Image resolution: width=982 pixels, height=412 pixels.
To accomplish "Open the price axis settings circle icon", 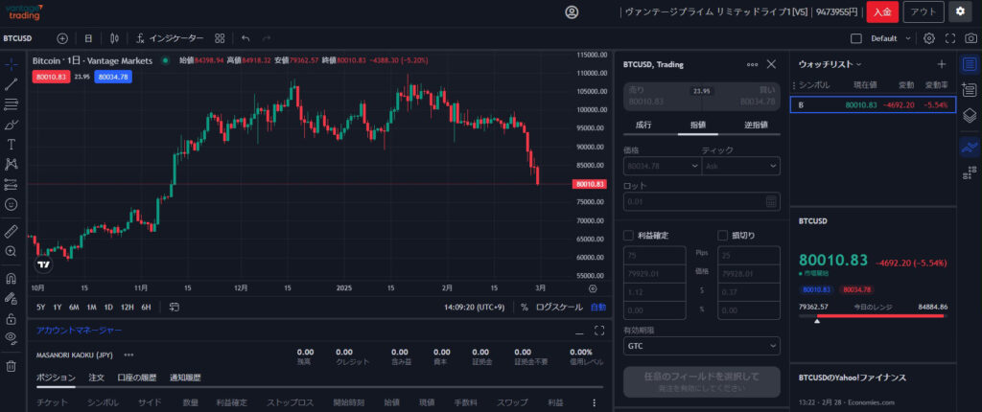I will [593, 288].
